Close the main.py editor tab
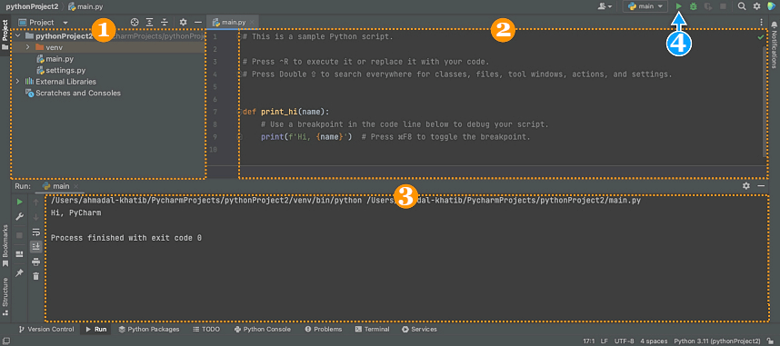The height and width of the screenshot is (346, 780). 253,23
